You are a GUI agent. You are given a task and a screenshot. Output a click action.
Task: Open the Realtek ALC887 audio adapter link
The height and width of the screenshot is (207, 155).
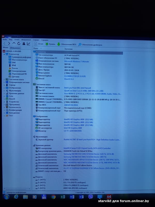point(92,139)
